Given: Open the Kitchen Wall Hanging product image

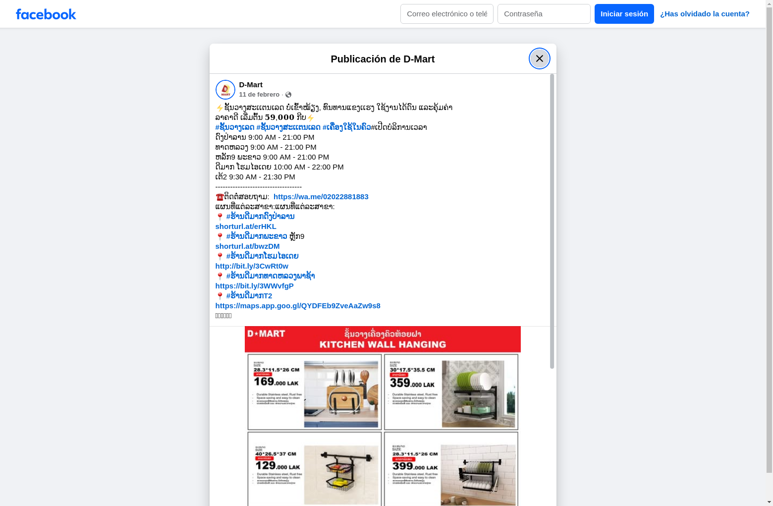Looking at the screenshot, I should 383,416.
